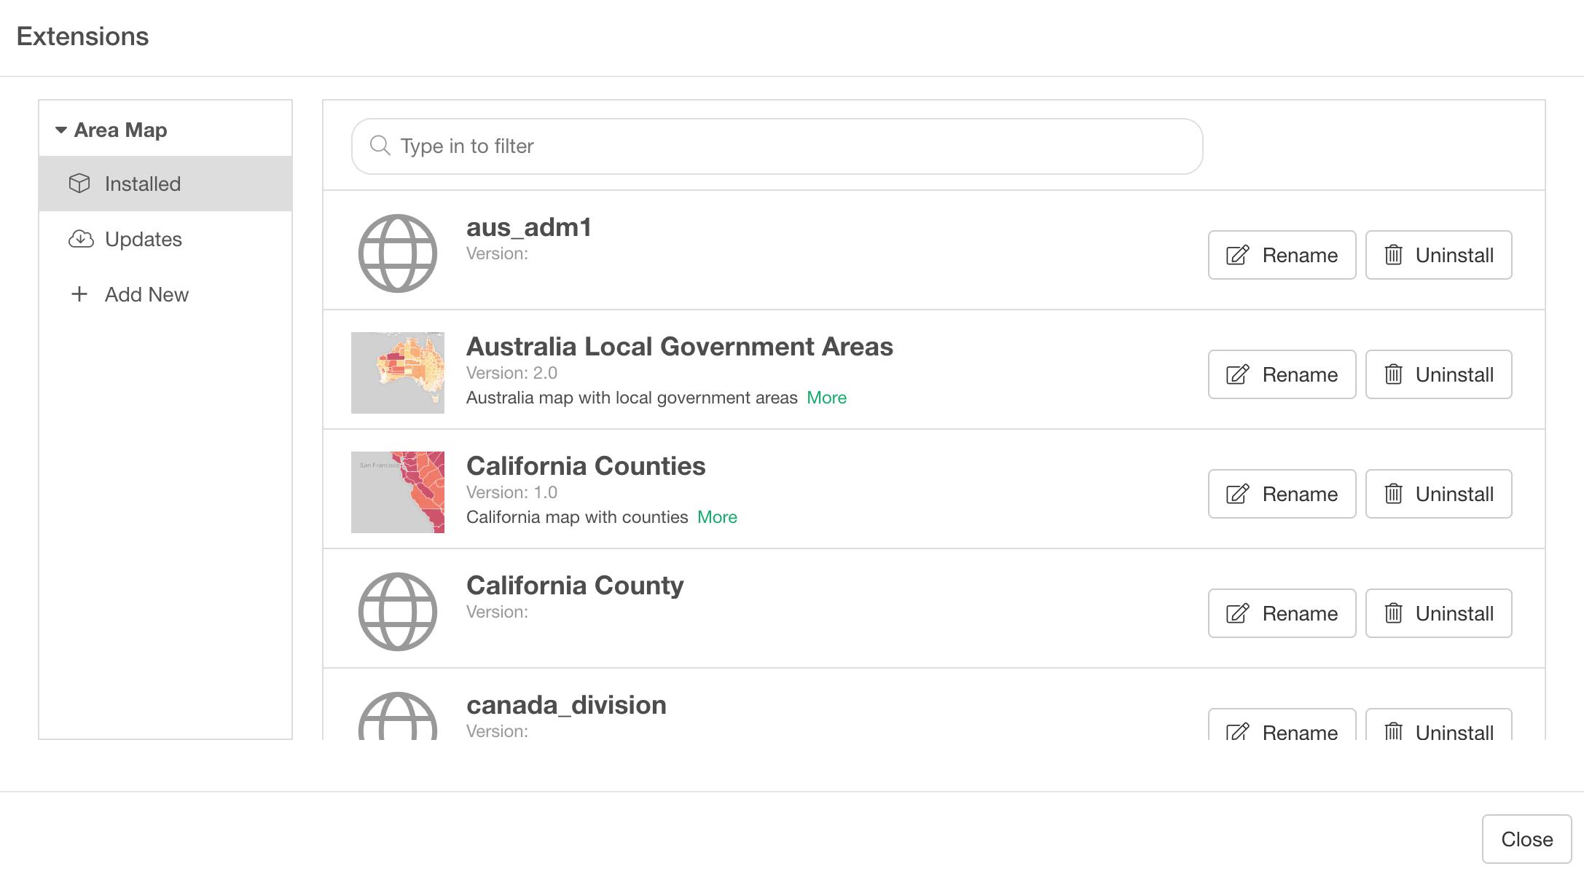Close the Extensions dialog
Viewport: 1584px width, 874px height.
[1527, 838]
